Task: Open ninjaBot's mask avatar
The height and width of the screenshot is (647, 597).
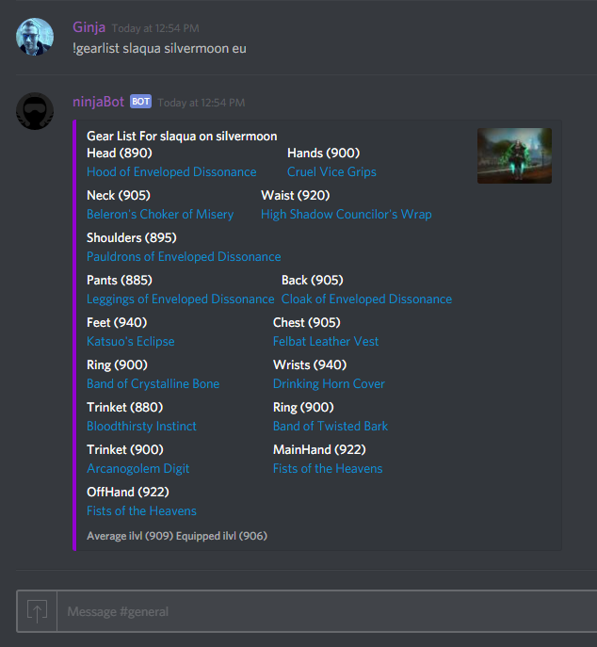Action: 35,111
